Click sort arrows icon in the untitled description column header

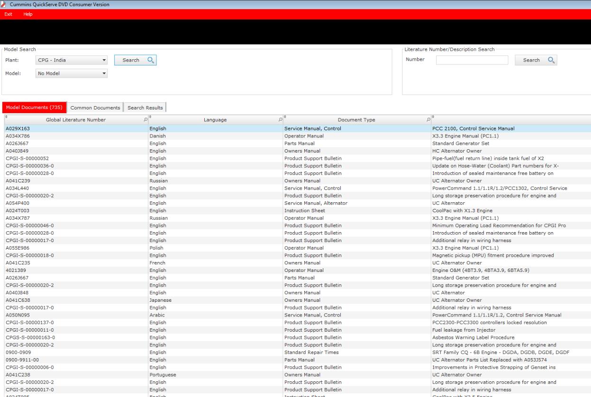pyautogui.click(x=433, y=116)
